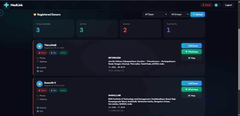Open WhatsApp for Susanth V
Image resolution: width=240 pixels, height=116 pixels.
191,90
